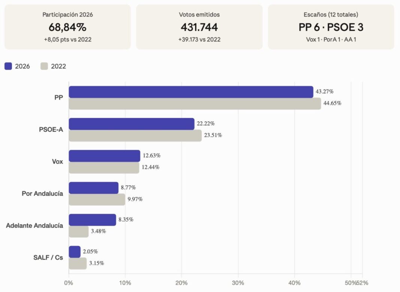Open the Votos emitidos summary card

coord(199,27)
